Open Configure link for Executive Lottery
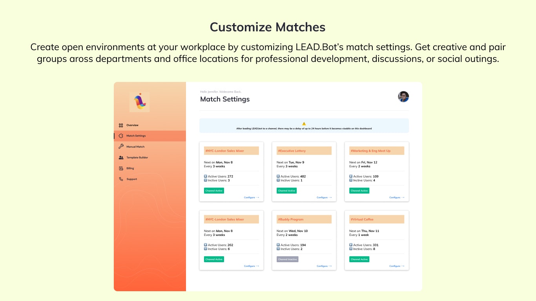 (x=324, y=198)
